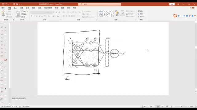Open the Layout (版式) dropdown
Viewport: 197px width, 110px height.
(x=25, y=12)
